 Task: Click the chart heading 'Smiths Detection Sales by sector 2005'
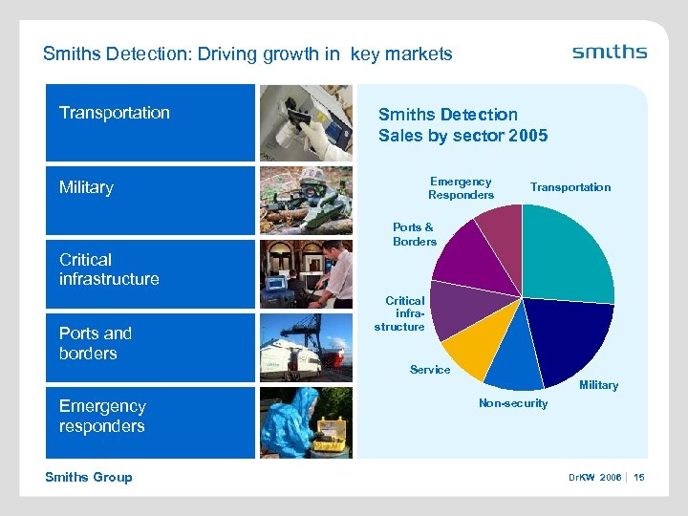pos(462,124)
